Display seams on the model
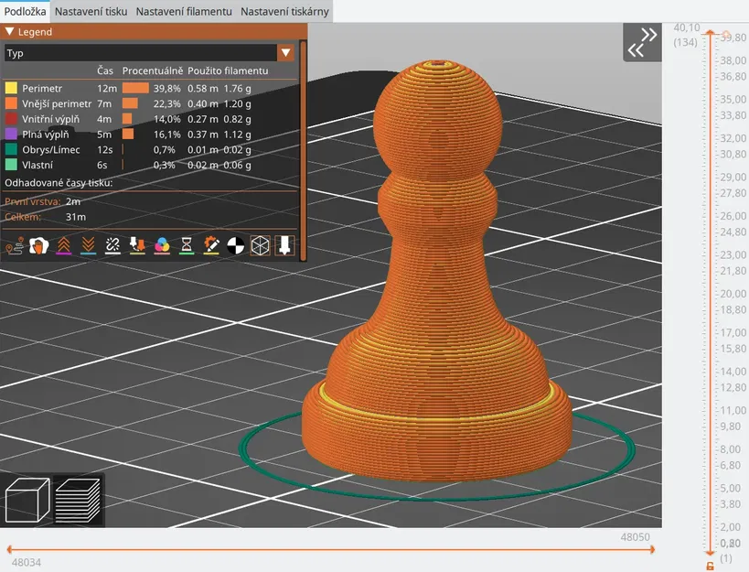This screenshot has height=572, width=749. pyautogui.click(x=112, y=245)
